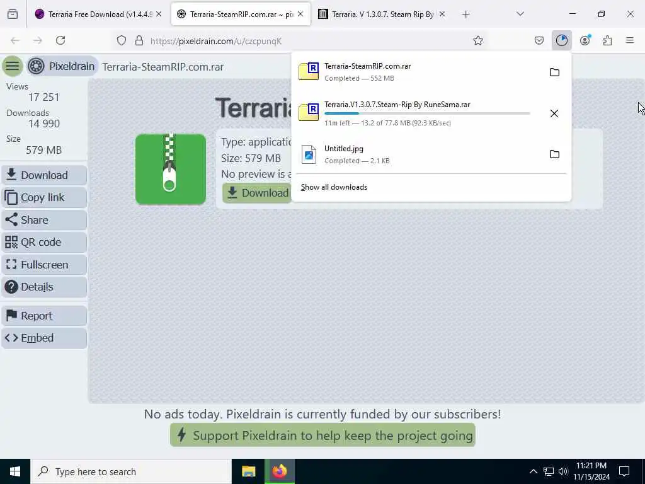The width and height of the screenshot is (645, 484).
Task: Click the Firefox taskbar icon
Action: (279, 471)
